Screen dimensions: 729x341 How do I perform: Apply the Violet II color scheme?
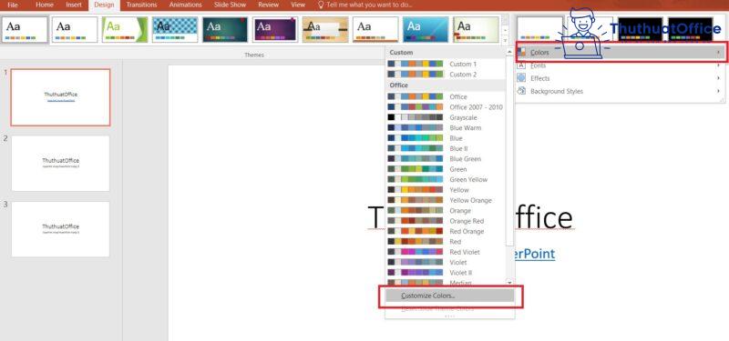(446, 273)
